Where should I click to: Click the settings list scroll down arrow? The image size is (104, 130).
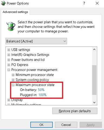(x=94, y=102)
